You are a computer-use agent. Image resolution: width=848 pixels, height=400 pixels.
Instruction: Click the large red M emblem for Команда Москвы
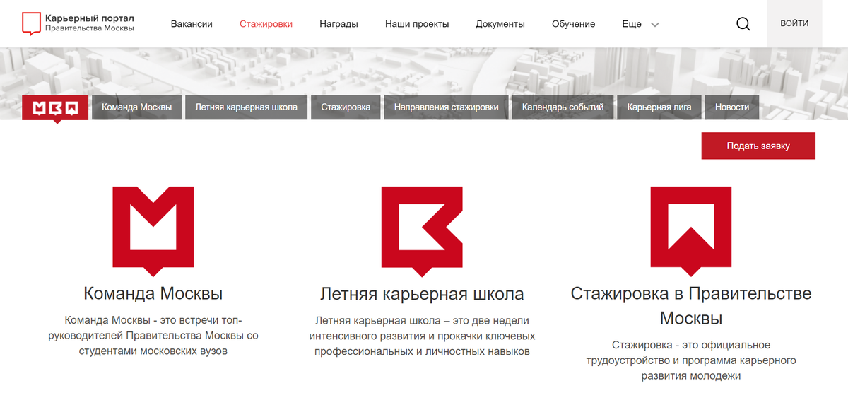(153, 231)
